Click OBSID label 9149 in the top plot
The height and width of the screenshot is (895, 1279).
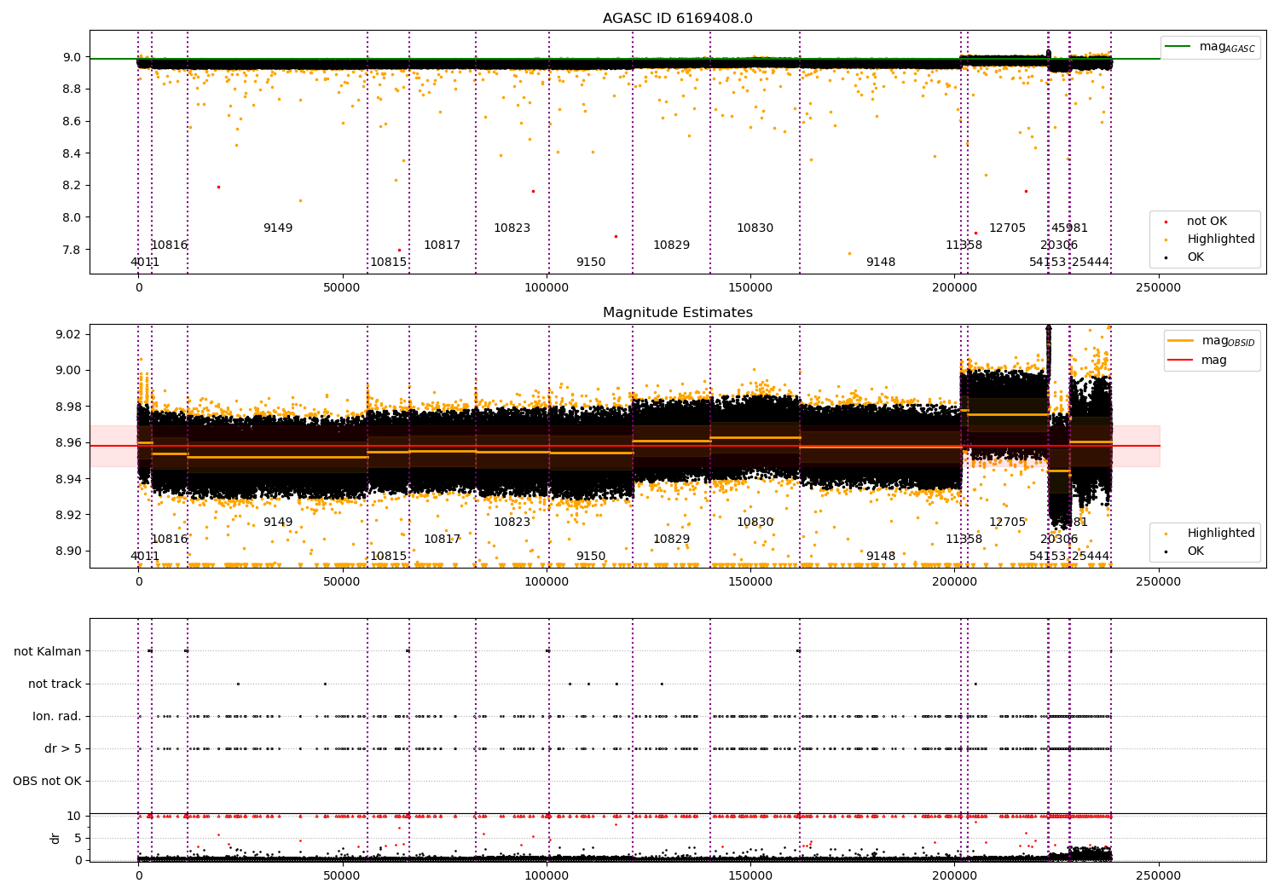278,228
